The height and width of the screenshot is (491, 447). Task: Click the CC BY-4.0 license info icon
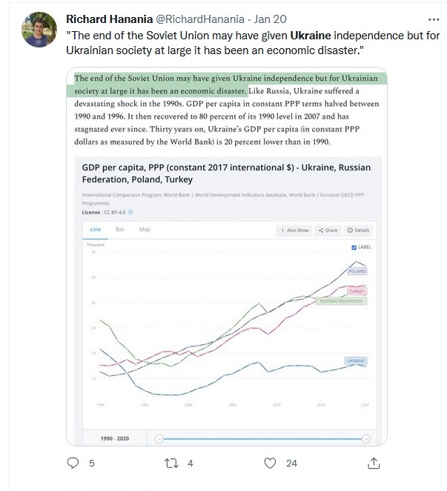(130, 212)
